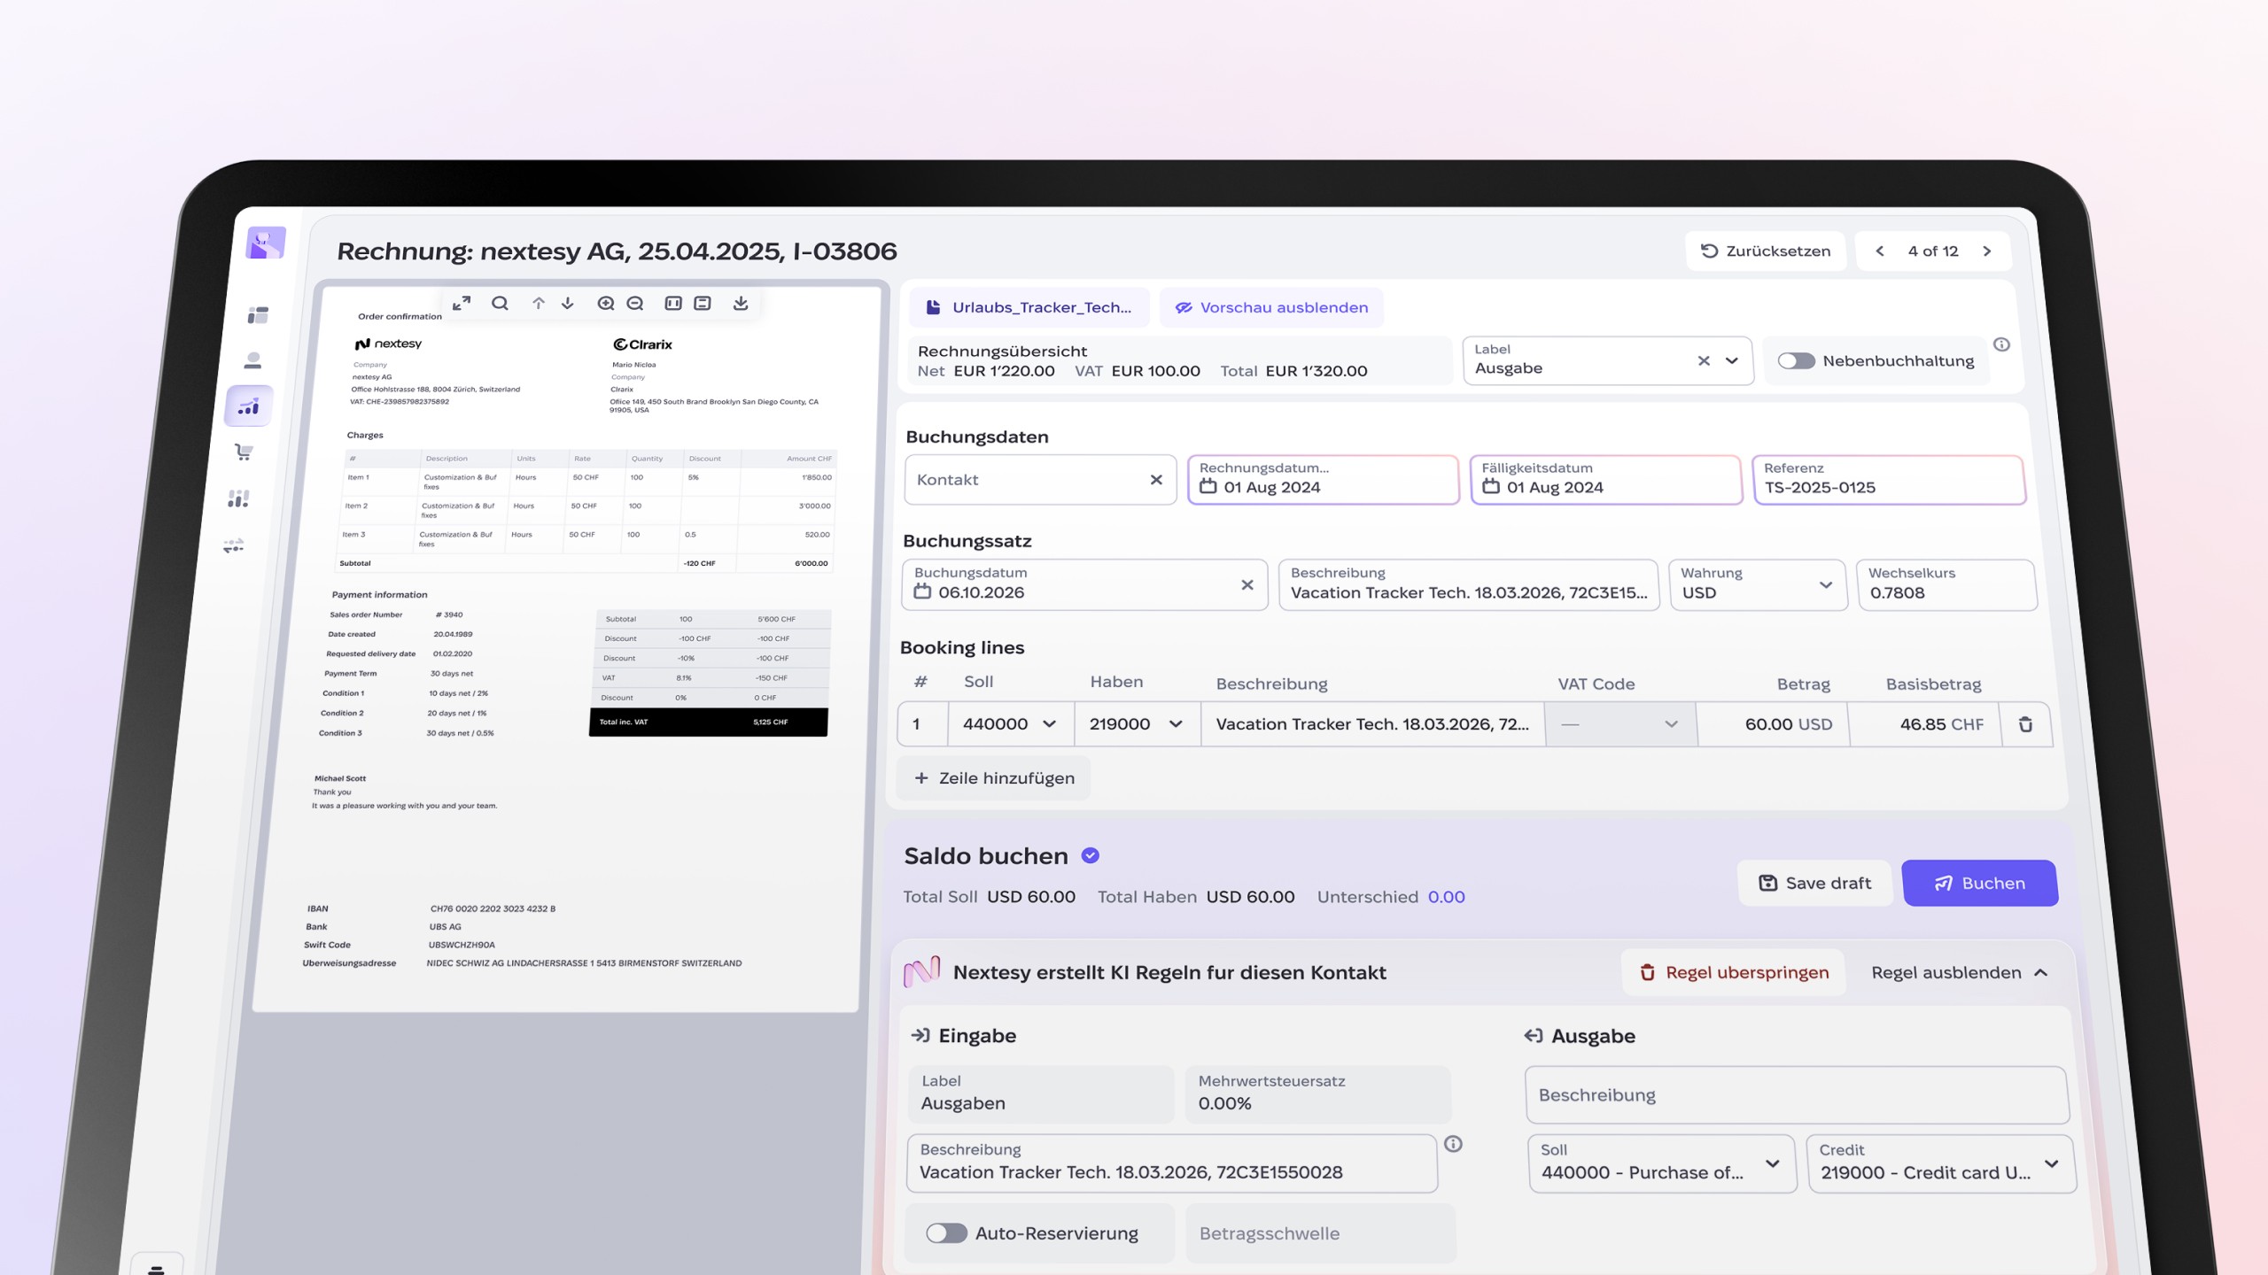
Task: Click the Buchen button
Action: click(1979, 883)
